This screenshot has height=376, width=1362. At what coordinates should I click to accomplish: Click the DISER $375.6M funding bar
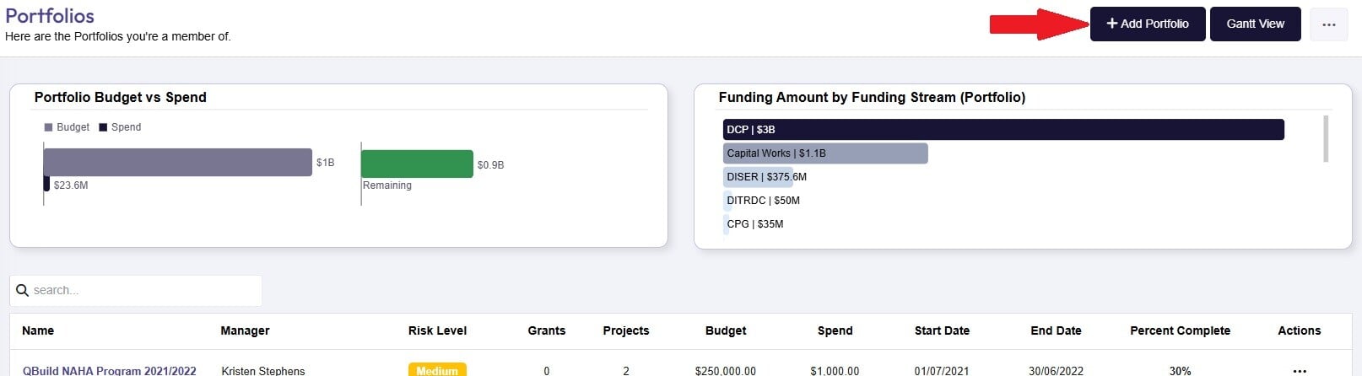coord(757,177)
